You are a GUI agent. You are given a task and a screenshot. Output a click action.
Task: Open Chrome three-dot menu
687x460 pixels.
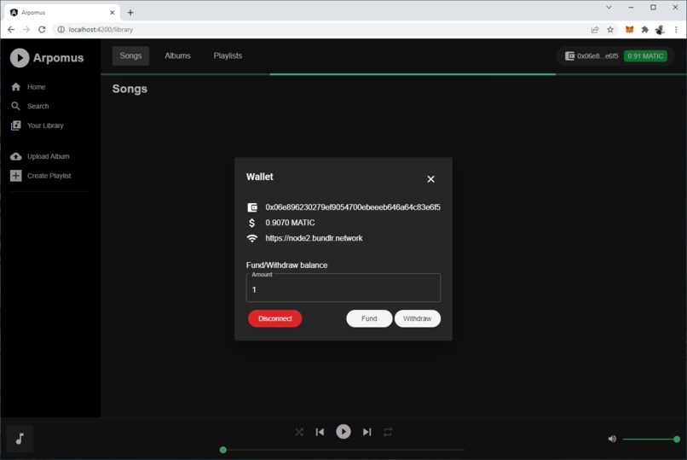coord(676,29)
